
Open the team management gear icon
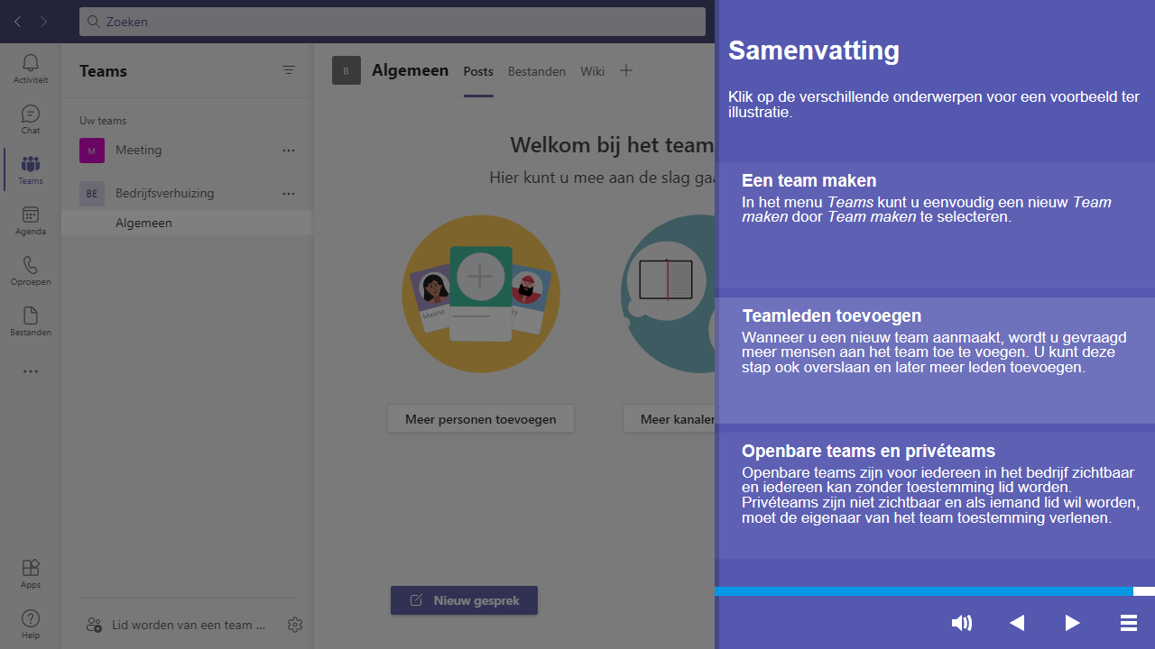coord(295,625)
